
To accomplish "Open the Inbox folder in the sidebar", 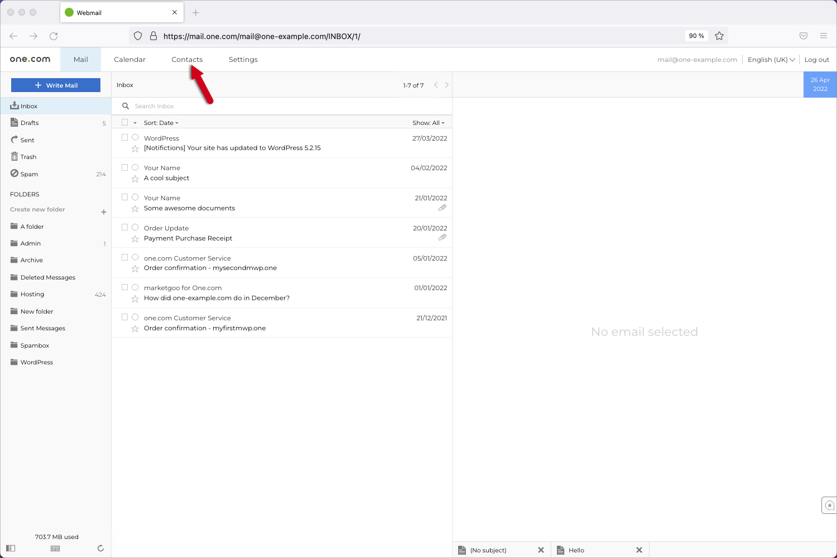I will click(x=27, y=105).
